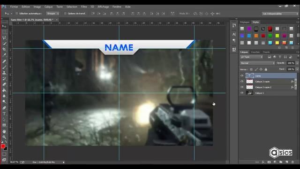The width and height of the screenshot is (300, 169).
Task: Create a new group with the folder icon
Action: [x=281, y=162]
